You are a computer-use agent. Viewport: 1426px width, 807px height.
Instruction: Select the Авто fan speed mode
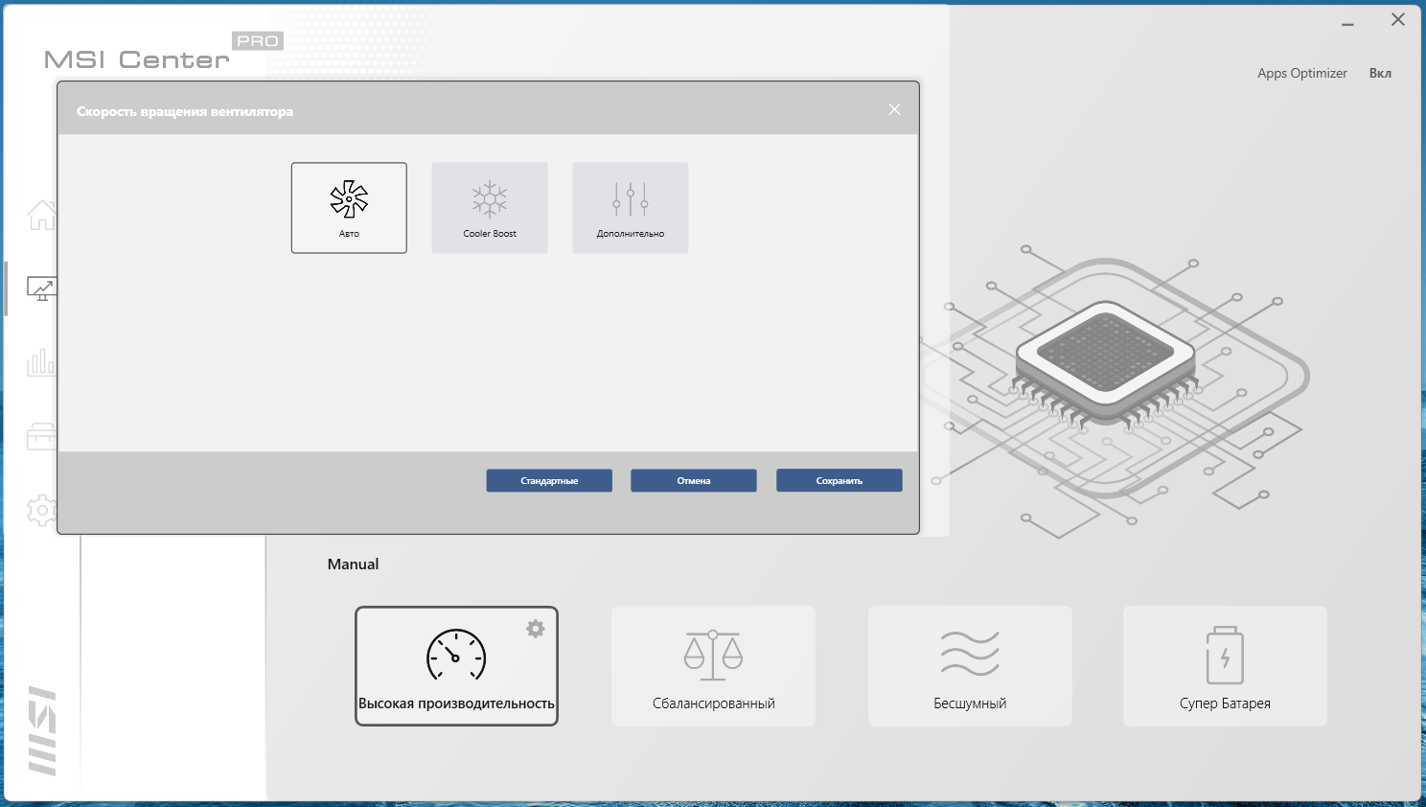pos(349,208)
